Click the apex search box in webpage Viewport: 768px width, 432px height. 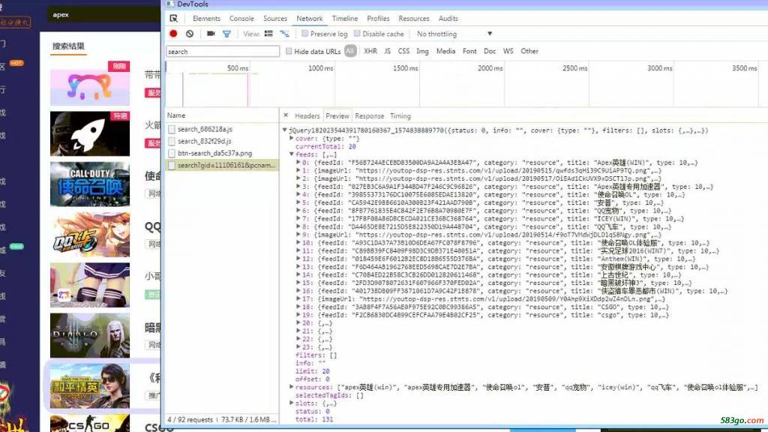(x=103, y=15)
